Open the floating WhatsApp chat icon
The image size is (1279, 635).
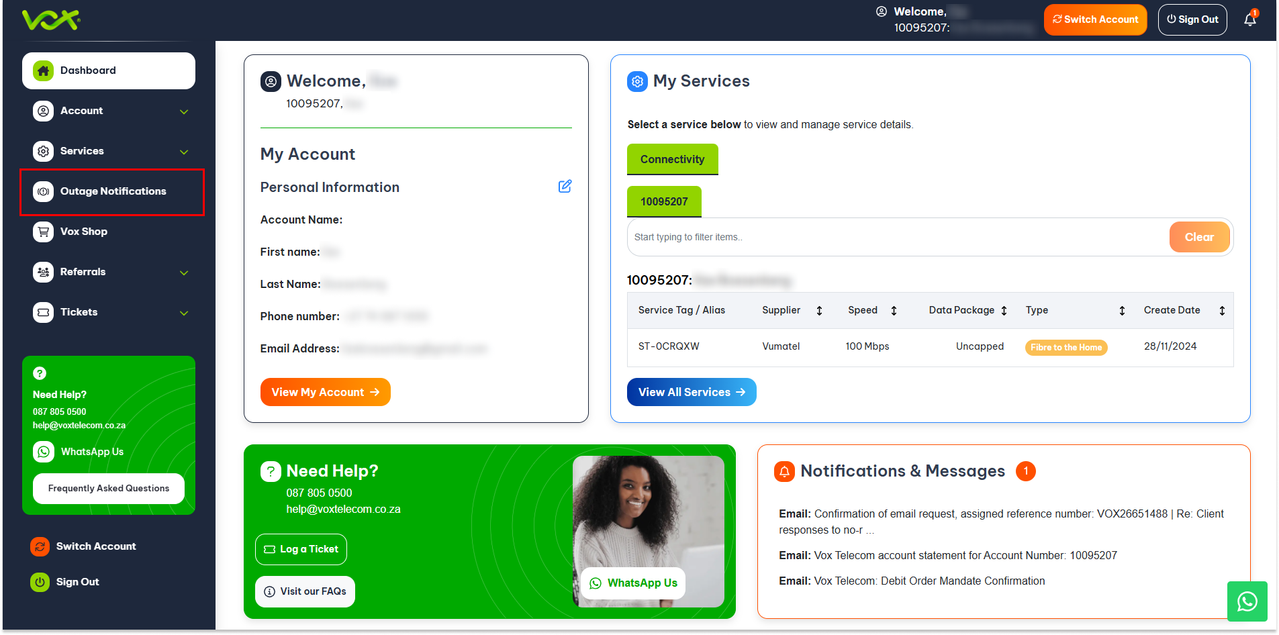tap(1247, 601)
